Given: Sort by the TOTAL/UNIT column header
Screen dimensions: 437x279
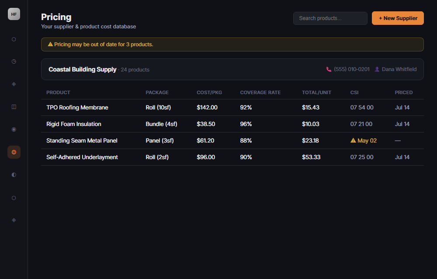Looking at the screenshot, I should tap(316, 92).
